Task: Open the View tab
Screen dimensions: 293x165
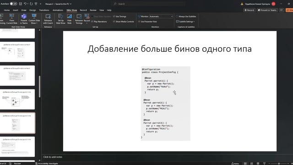Action: (x=102, y=10)
